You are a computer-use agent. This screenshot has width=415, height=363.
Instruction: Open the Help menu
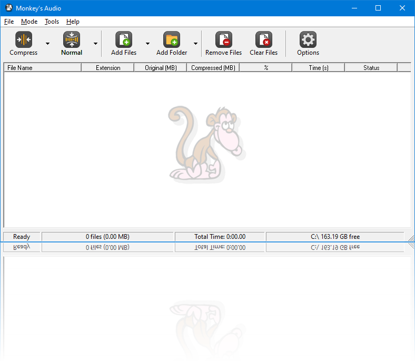(73, 22)
